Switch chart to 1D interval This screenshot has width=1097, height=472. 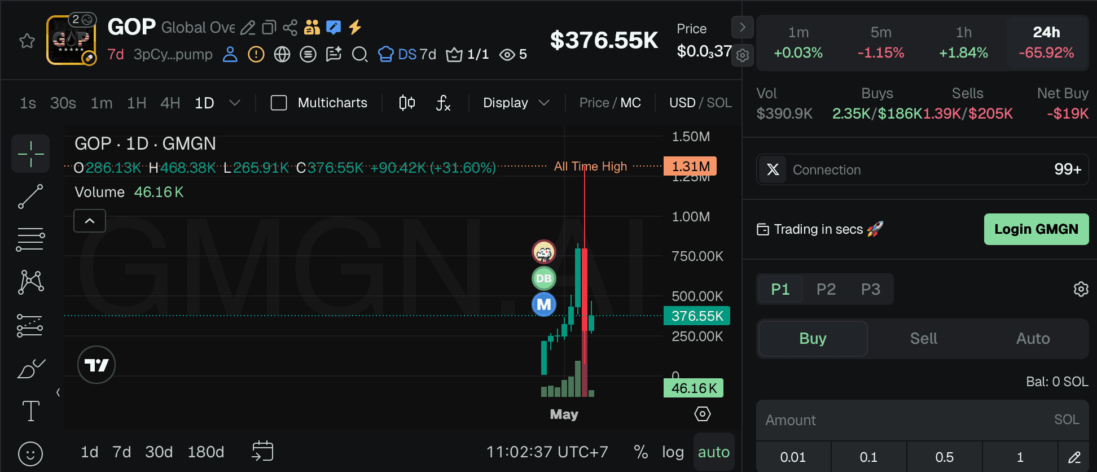[x=204, y=103]
